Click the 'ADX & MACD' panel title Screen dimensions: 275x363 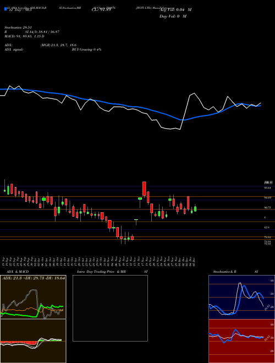pos(18,272)
